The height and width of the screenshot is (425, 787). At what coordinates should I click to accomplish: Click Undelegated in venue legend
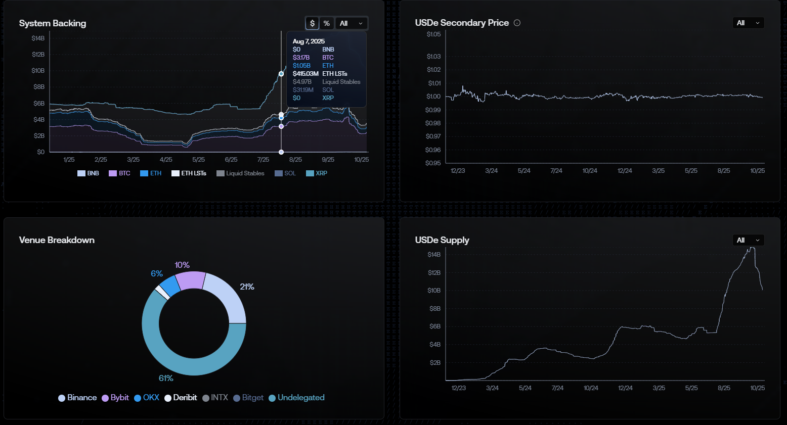(x=296, y=398)
